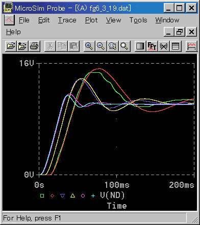
Task: Click the Zoom Fit magnifier icon
Action: click(124, 46)
